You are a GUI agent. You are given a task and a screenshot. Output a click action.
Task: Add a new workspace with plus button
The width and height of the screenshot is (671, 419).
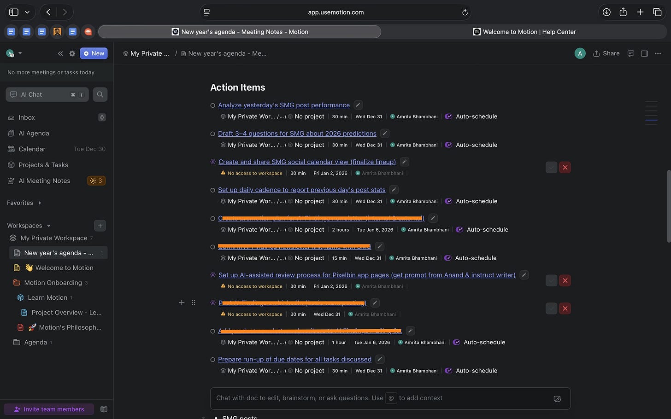pyautogui.click(x=100, y=226)
